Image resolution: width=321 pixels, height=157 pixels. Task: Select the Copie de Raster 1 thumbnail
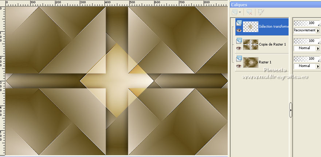(251, 44)
